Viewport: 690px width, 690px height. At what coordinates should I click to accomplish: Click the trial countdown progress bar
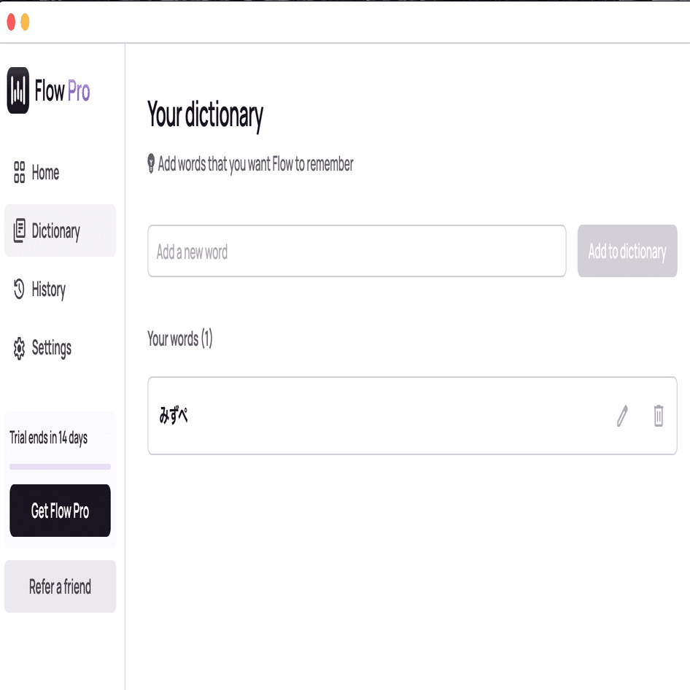coord(60,465)
